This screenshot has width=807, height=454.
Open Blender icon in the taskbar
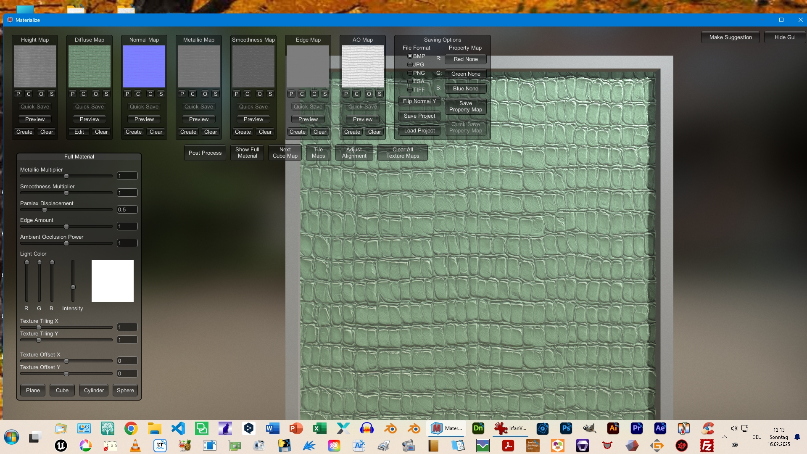point(390,428)
